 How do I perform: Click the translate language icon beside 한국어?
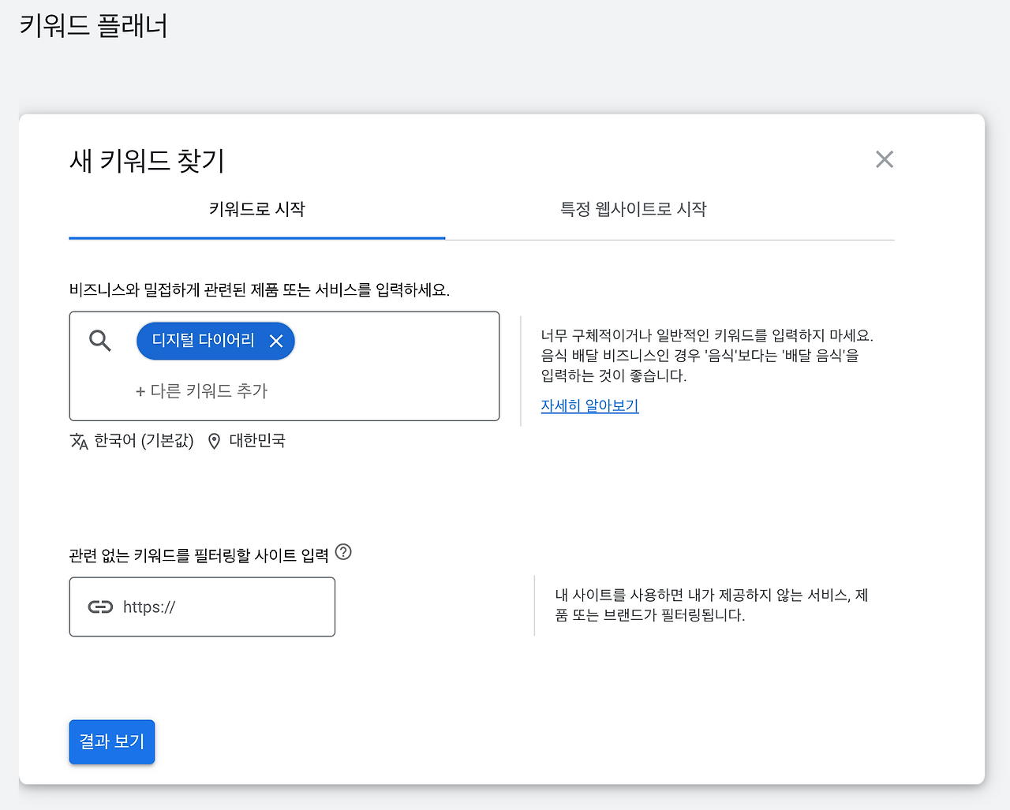(78, 441)
